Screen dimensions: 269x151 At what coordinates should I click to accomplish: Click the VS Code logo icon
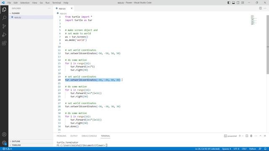pyautogui.click(x=3, y=3)
